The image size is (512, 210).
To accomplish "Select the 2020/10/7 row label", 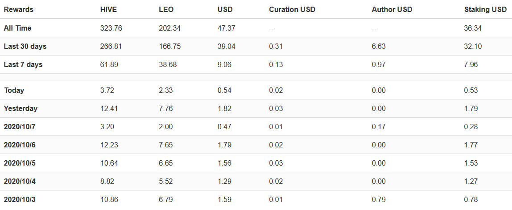I will (x=20, y=127).
